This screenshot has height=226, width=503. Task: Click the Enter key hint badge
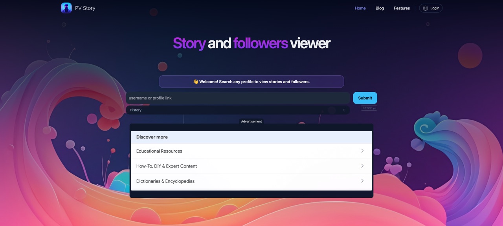pos(369,108)
